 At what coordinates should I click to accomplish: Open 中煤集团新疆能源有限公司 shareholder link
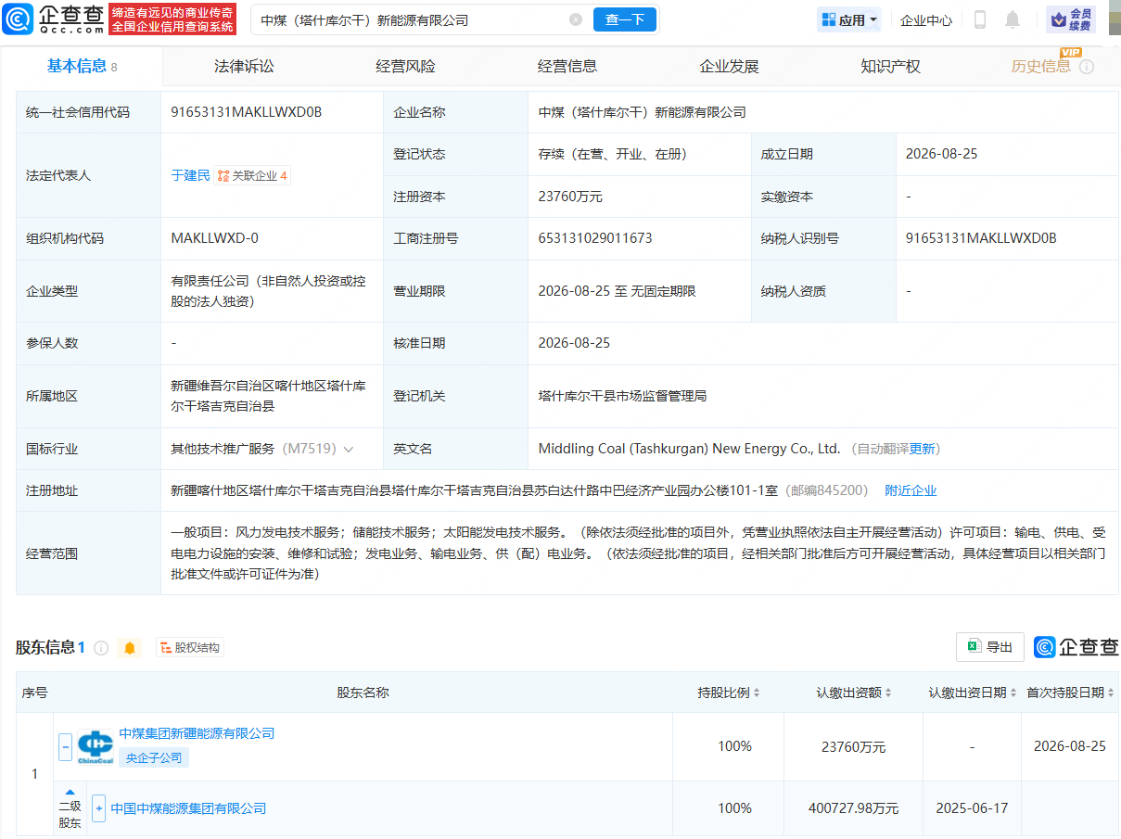pyautogui.click(x=197, y=733)
